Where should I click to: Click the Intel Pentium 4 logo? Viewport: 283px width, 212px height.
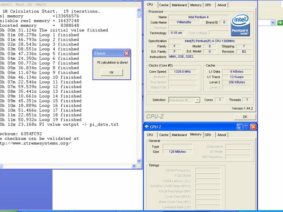click(240, 25)
